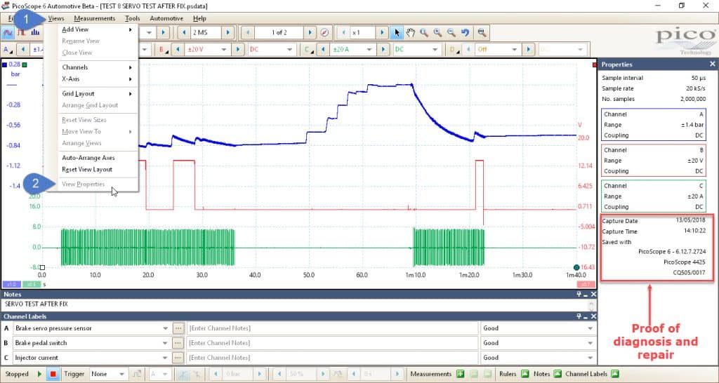Start capture with green play button
Screen dimensions: 719x383
[x=39, y=374]
